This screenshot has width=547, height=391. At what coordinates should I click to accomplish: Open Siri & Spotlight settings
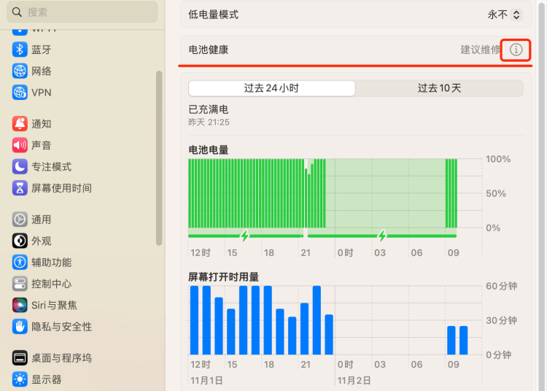click(53, 305)
